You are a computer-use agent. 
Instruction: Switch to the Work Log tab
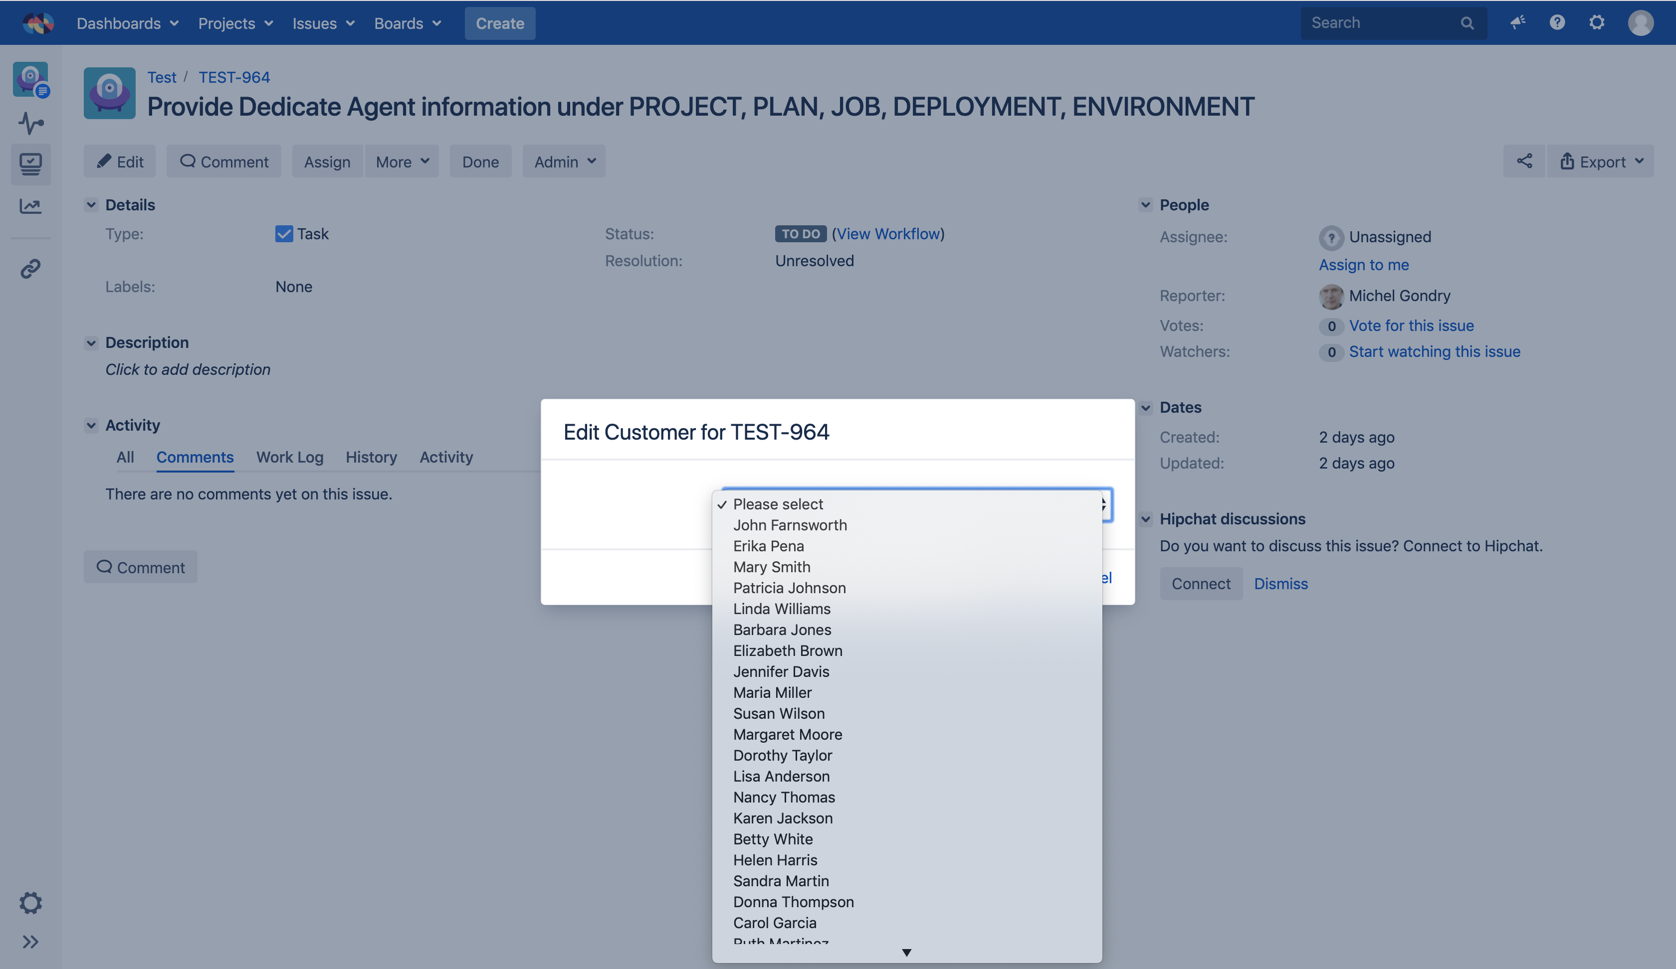(289, 457)
